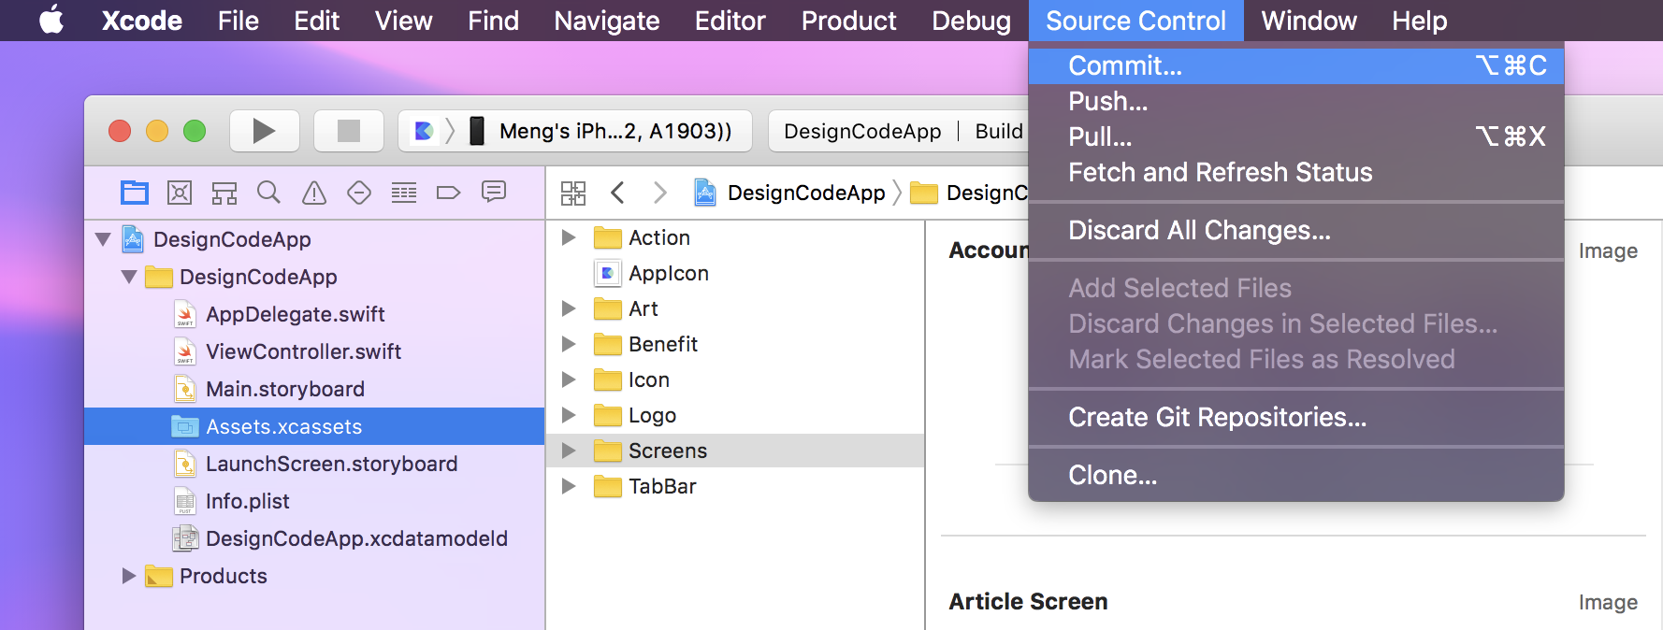This screenshot has height=630, width=1663.
Task: Go back with the left chevron
Action: pyautogui.click(x=617, y=193)
